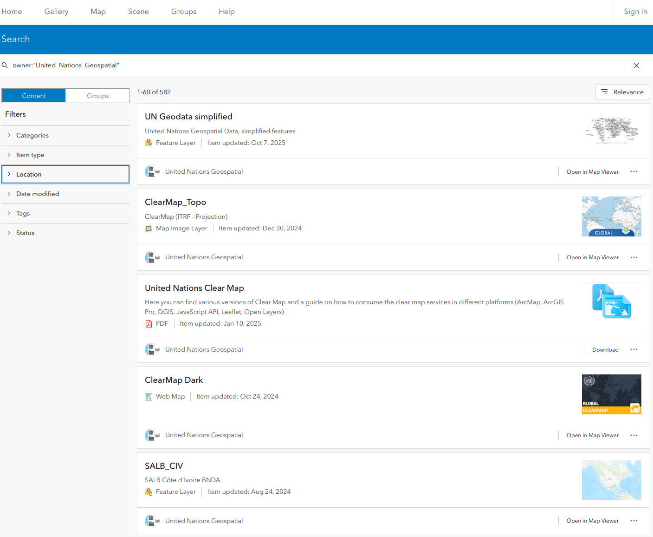Image resolution: width=653 pixels, height=537 pixels.
Task: Download the United Nations Clear Map PDF
Action: point(605,350)
